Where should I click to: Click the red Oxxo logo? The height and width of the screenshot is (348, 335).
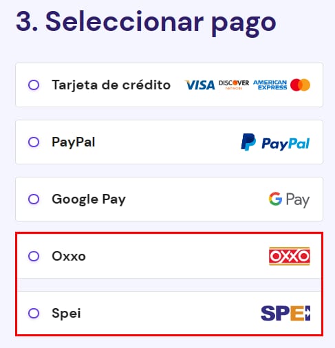(x=290, y=256)
